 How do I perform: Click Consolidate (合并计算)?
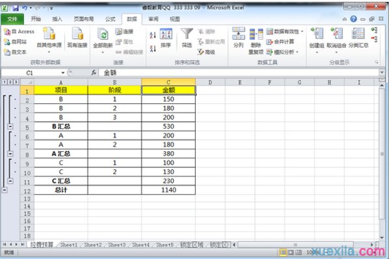280,42
